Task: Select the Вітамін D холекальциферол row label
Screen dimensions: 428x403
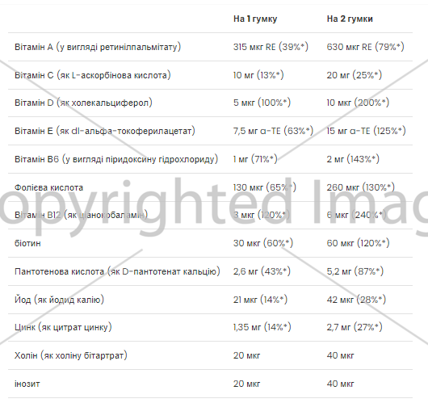Action: [x=83, y=103]
